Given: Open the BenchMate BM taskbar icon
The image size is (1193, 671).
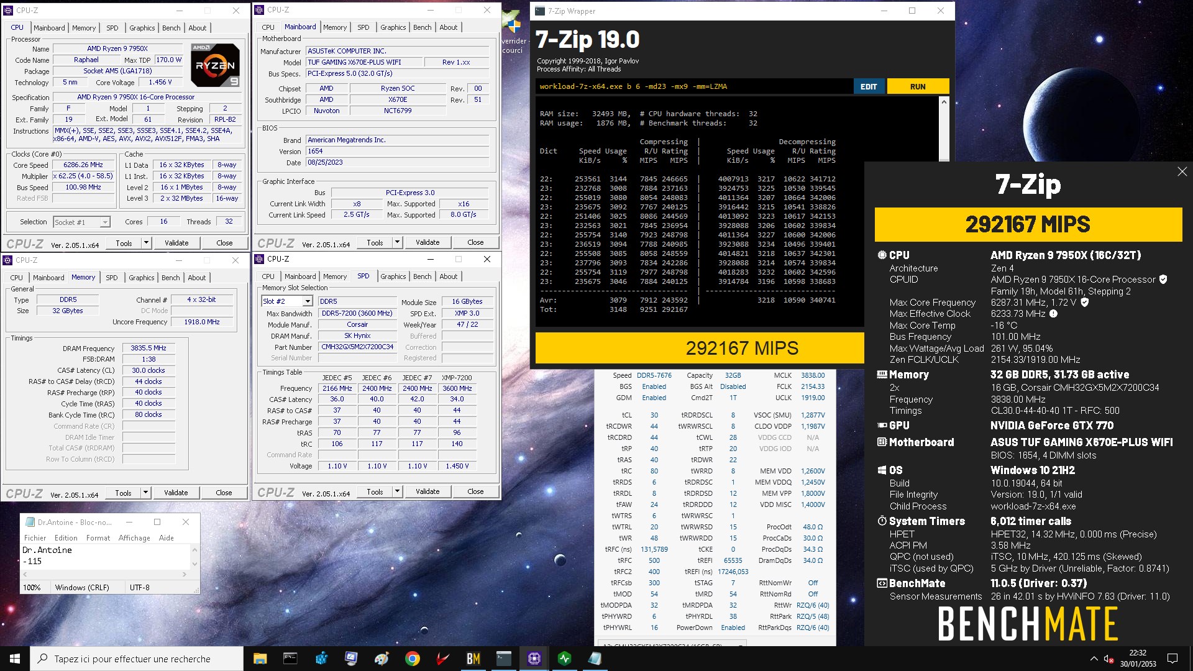Looking at the screenshot, I should click(473, 659).
